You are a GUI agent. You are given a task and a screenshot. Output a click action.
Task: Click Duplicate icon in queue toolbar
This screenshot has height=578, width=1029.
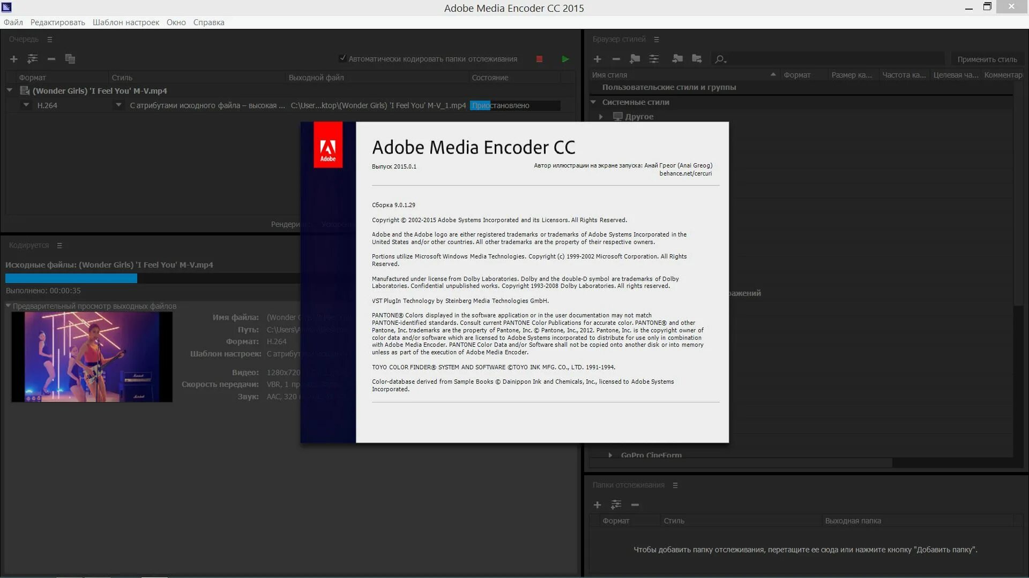pyautogui.click(x=70, y=59)
